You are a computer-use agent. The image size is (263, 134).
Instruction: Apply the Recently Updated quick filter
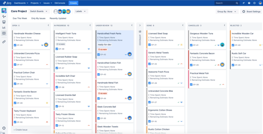point(58,18)
